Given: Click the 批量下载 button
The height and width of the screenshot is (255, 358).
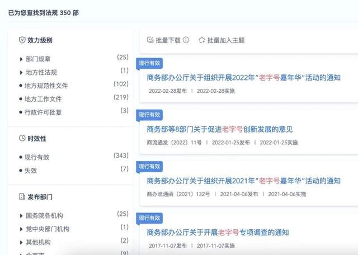Looking at the screenshot, I should (x=168, y=40).
